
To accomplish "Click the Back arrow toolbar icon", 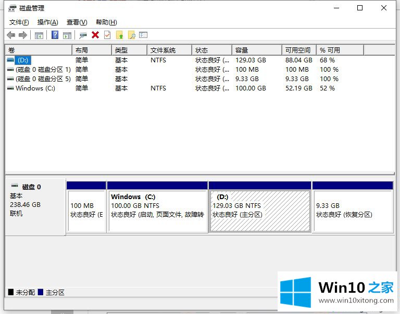I will coord(11,35).
